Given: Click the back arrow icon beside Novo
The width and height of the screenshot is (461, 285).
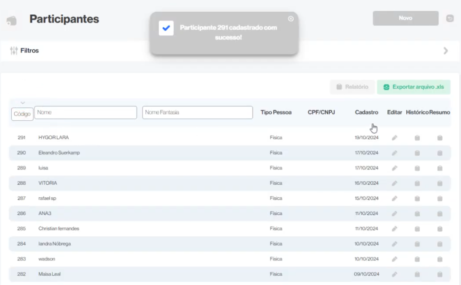Looking at the screenshot, I should (x=450, y=18).
